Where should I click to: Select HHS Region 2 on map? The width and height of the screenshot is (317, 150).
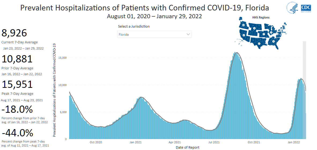(x=281, y=29)
